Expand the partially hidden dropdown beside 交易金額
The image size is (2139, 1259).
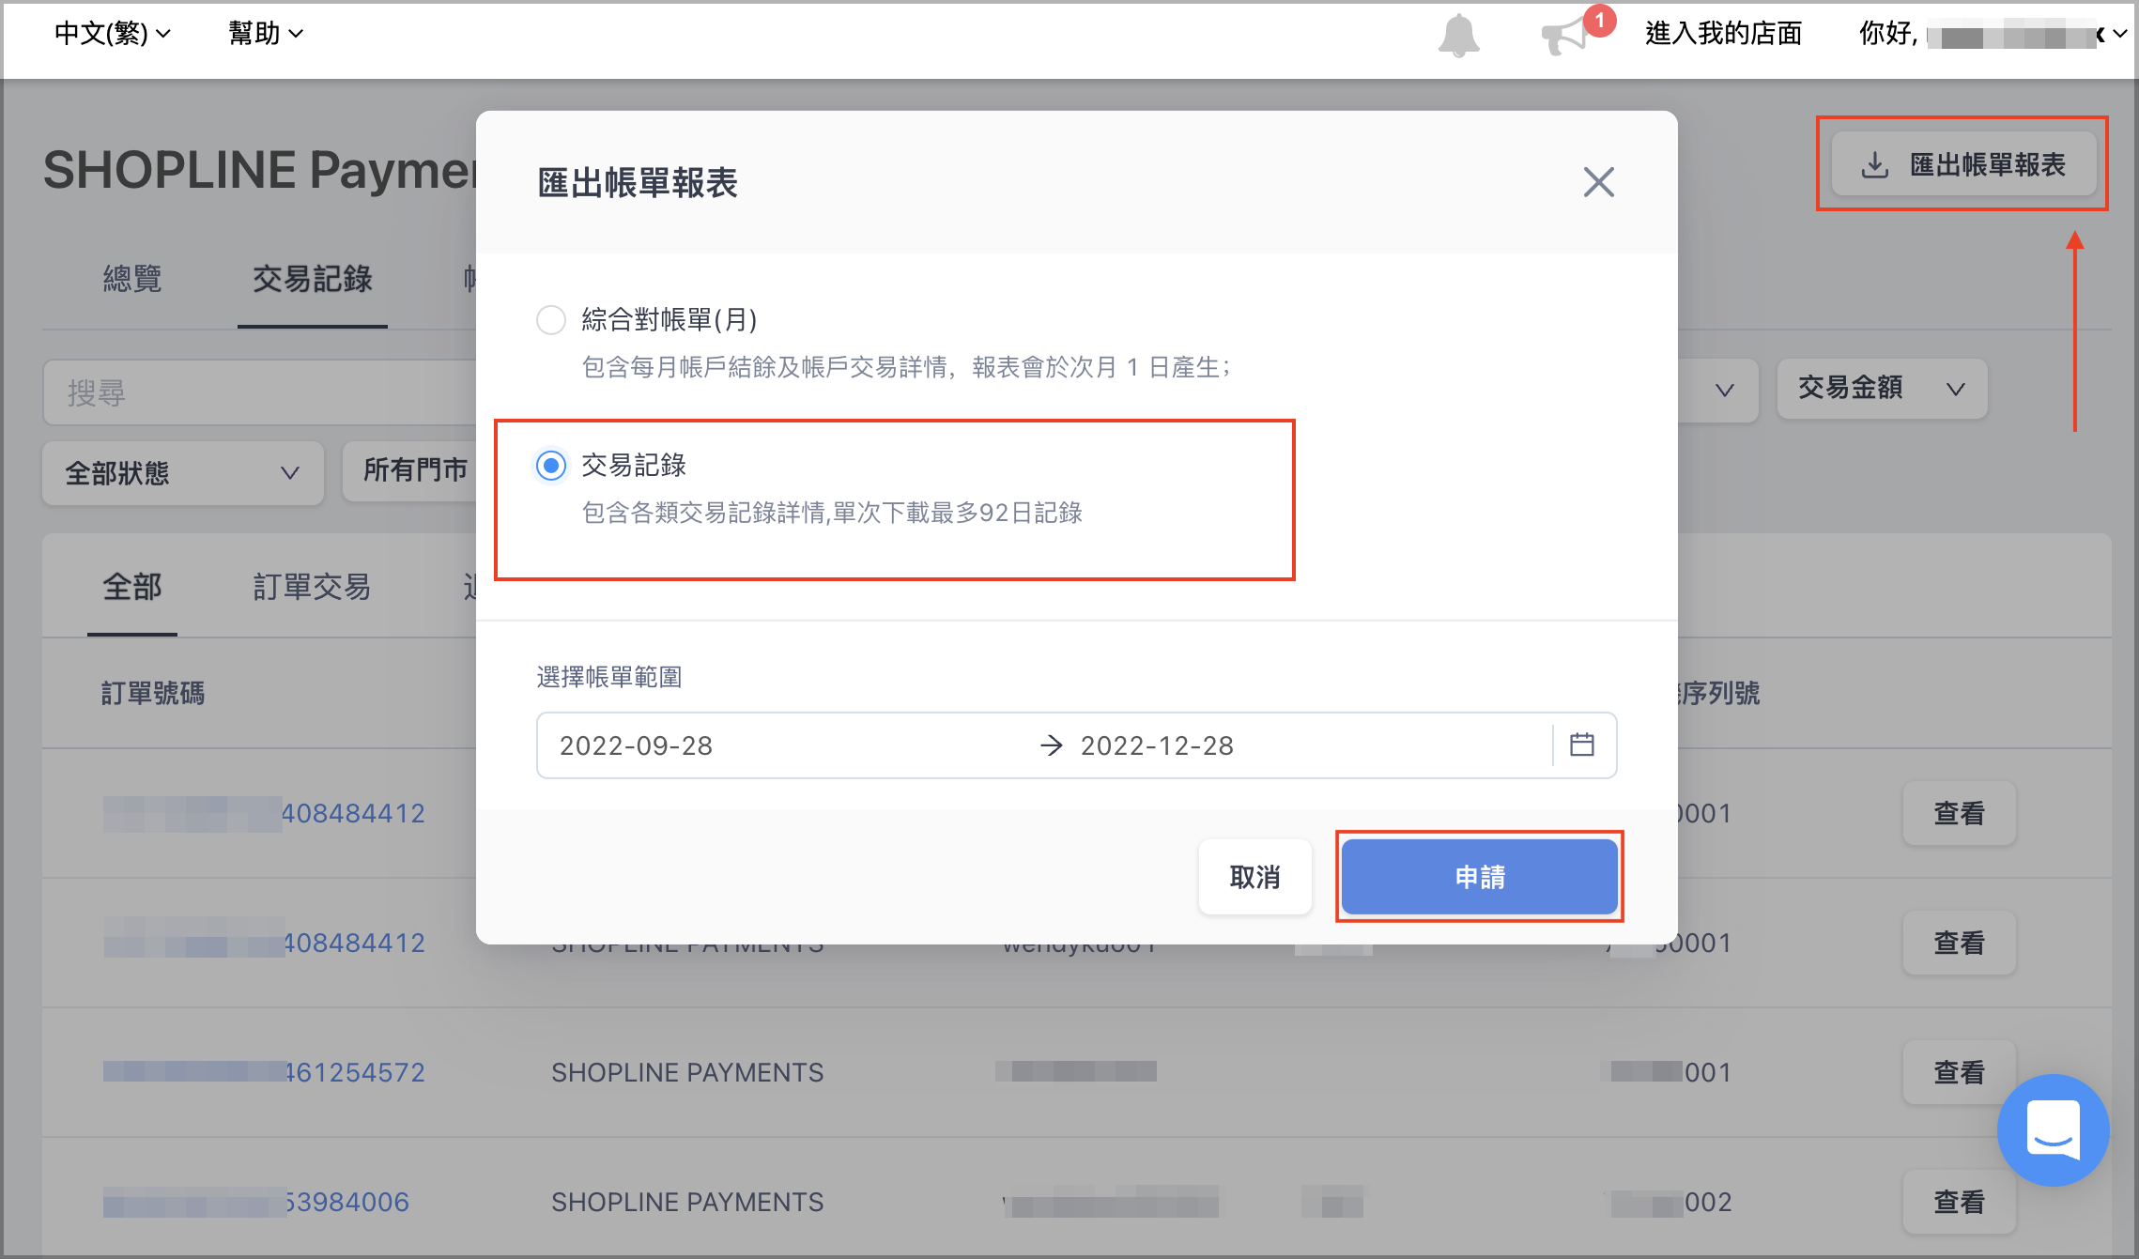pos(1718,391)
